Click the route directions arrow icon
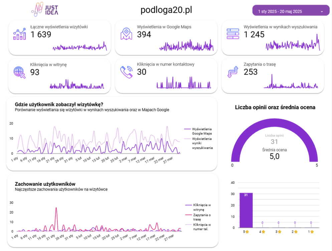 point(233,72)
